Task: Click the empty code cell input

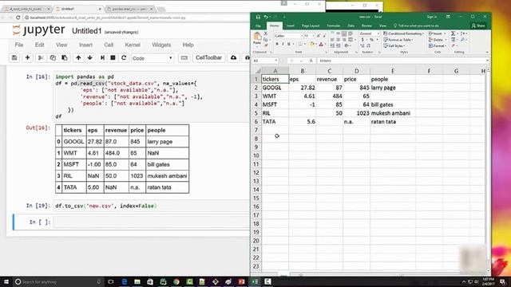Action: tap(152, 222)
